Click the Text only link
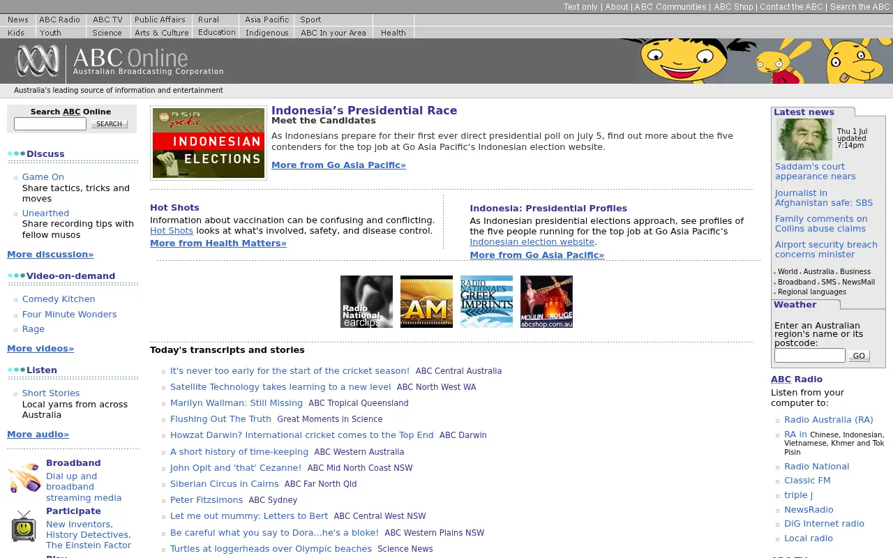 [580, 7]
